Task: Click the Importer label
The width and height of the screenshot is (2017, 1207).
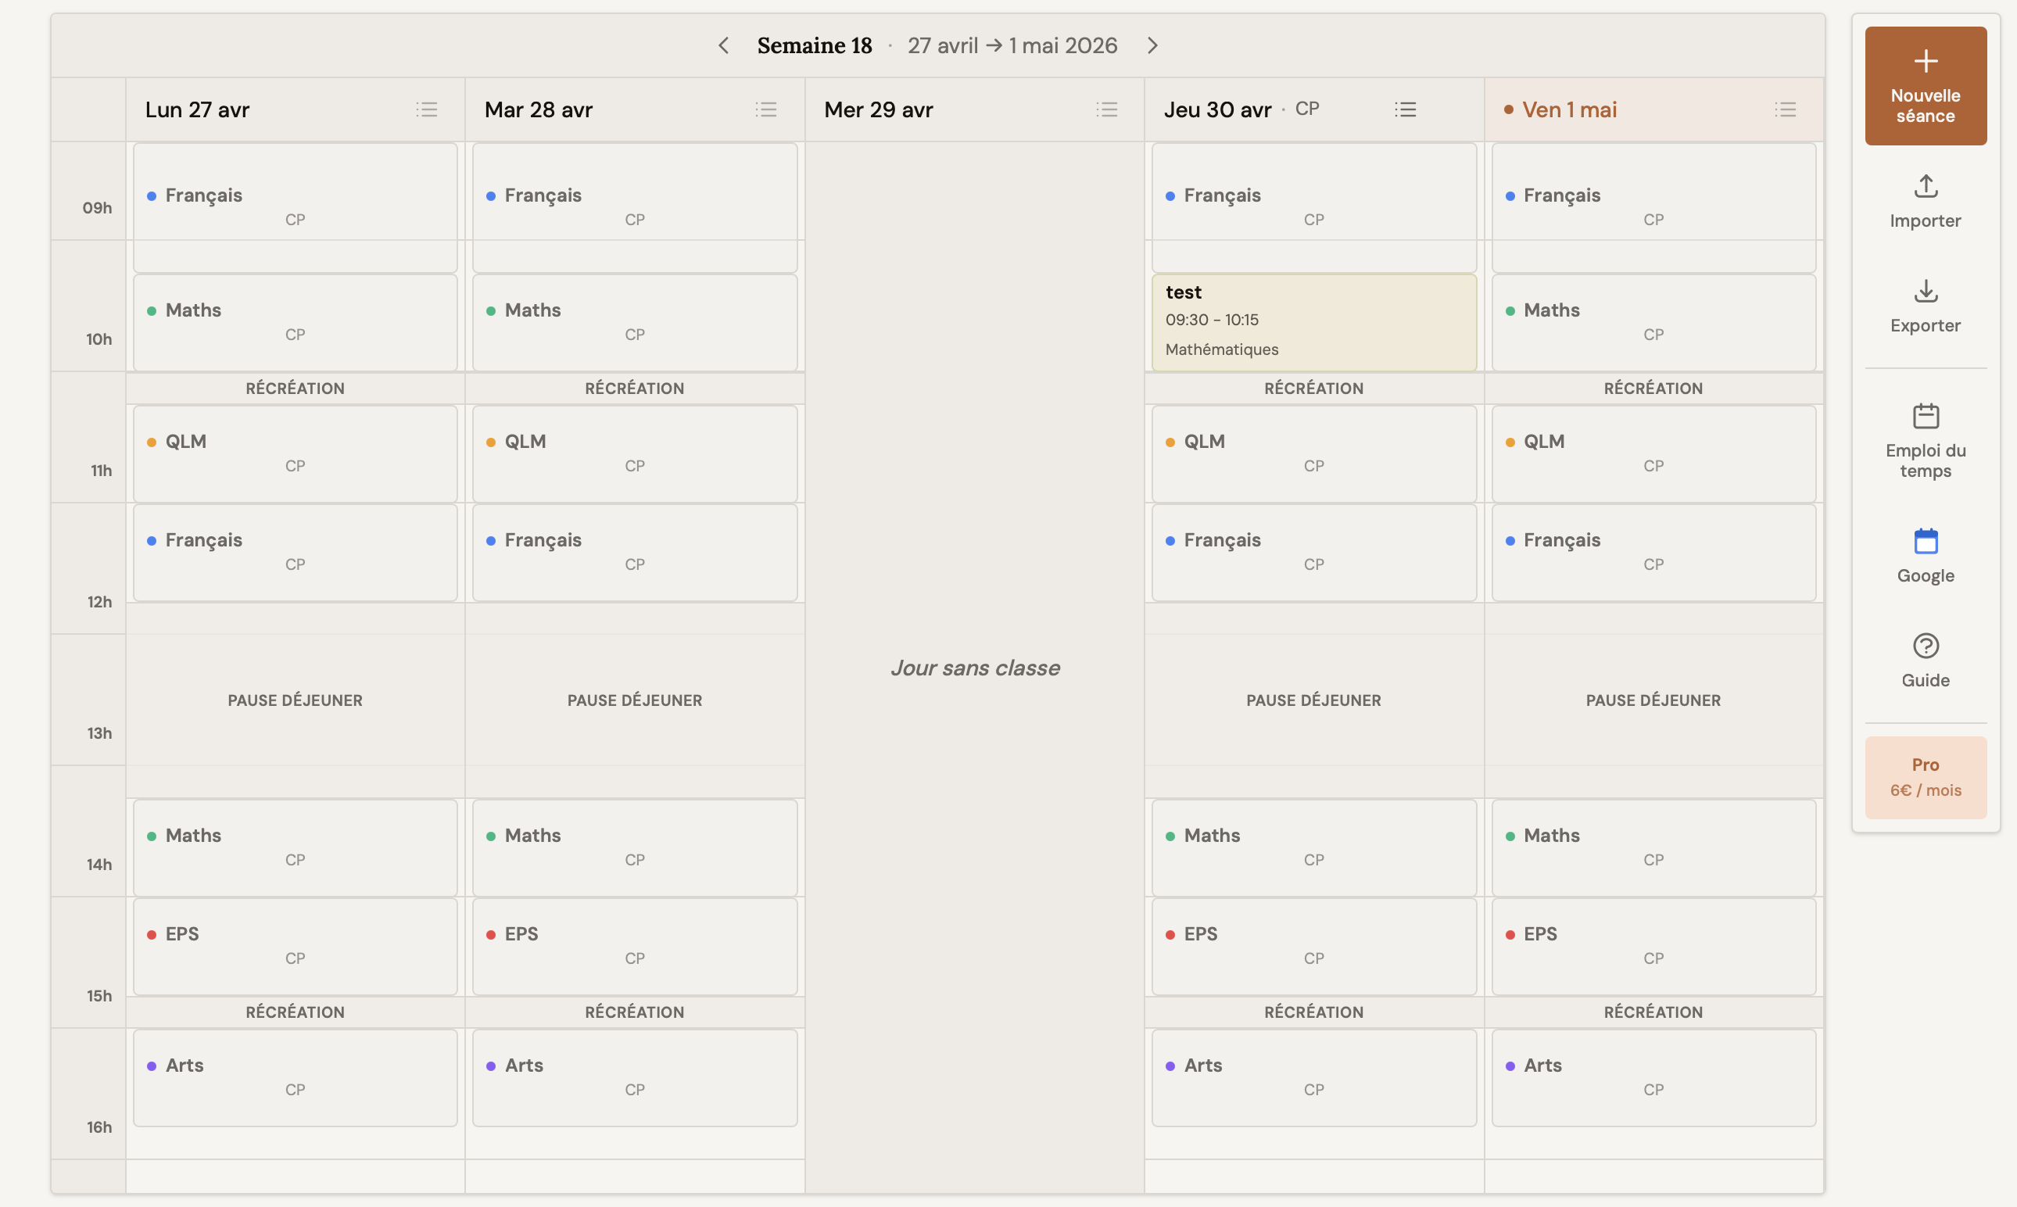Action: point(1925,220)
